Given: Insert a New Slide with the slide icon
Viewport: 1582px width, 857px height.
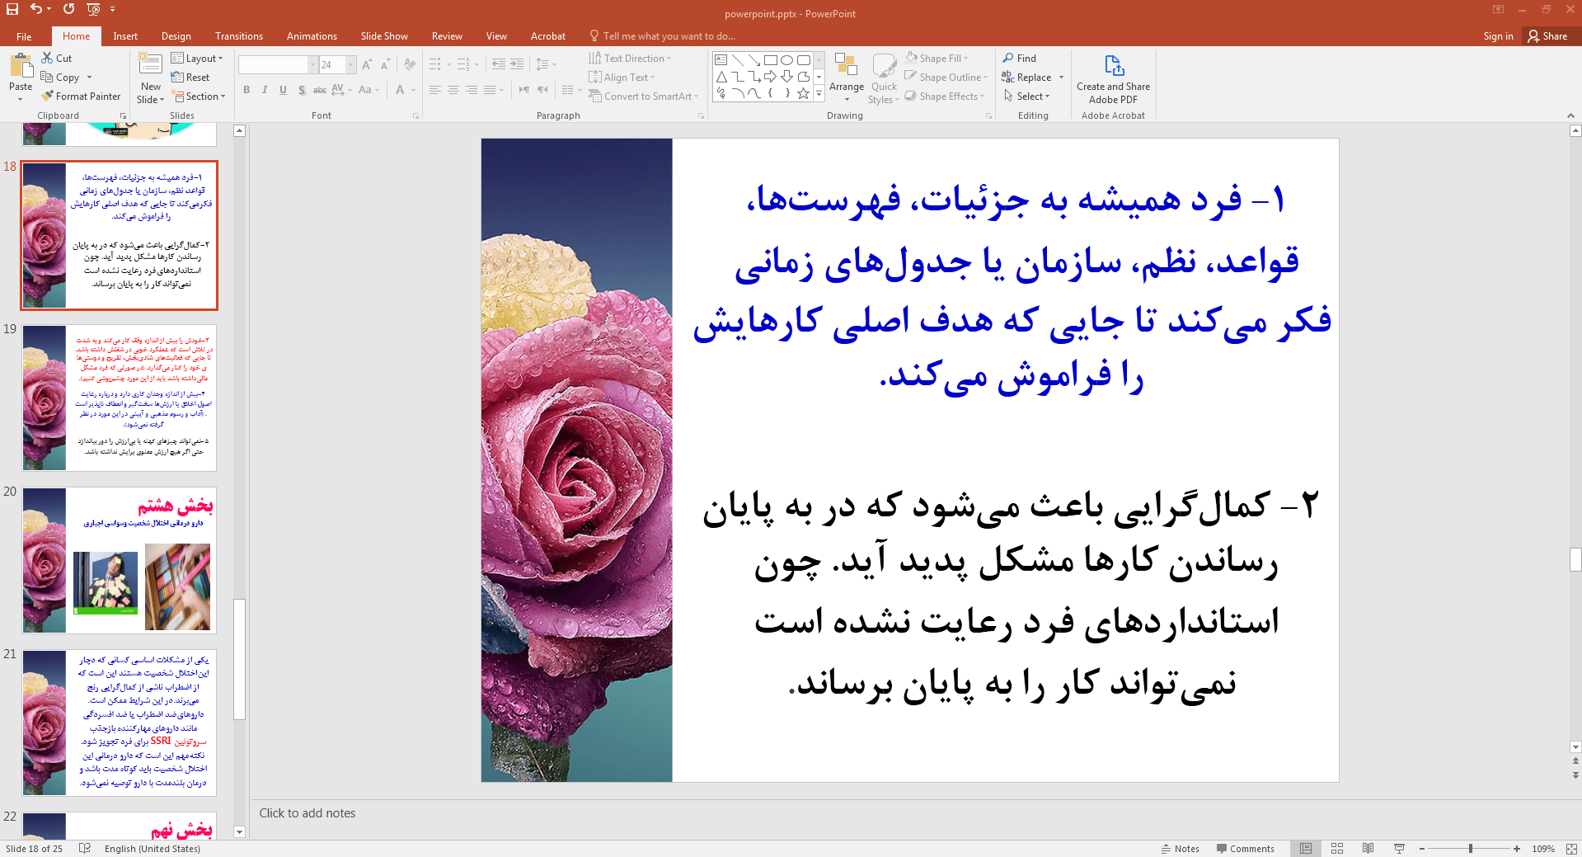Looking at the screenshot, I should (150, 65).
